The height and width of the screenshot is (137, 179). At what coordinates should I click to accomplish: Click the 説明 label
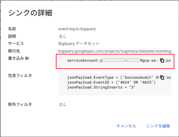coord(12,36)
